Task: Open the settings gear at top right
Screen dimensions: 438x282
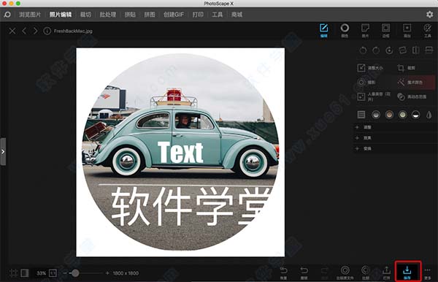Action: (430, 15)
